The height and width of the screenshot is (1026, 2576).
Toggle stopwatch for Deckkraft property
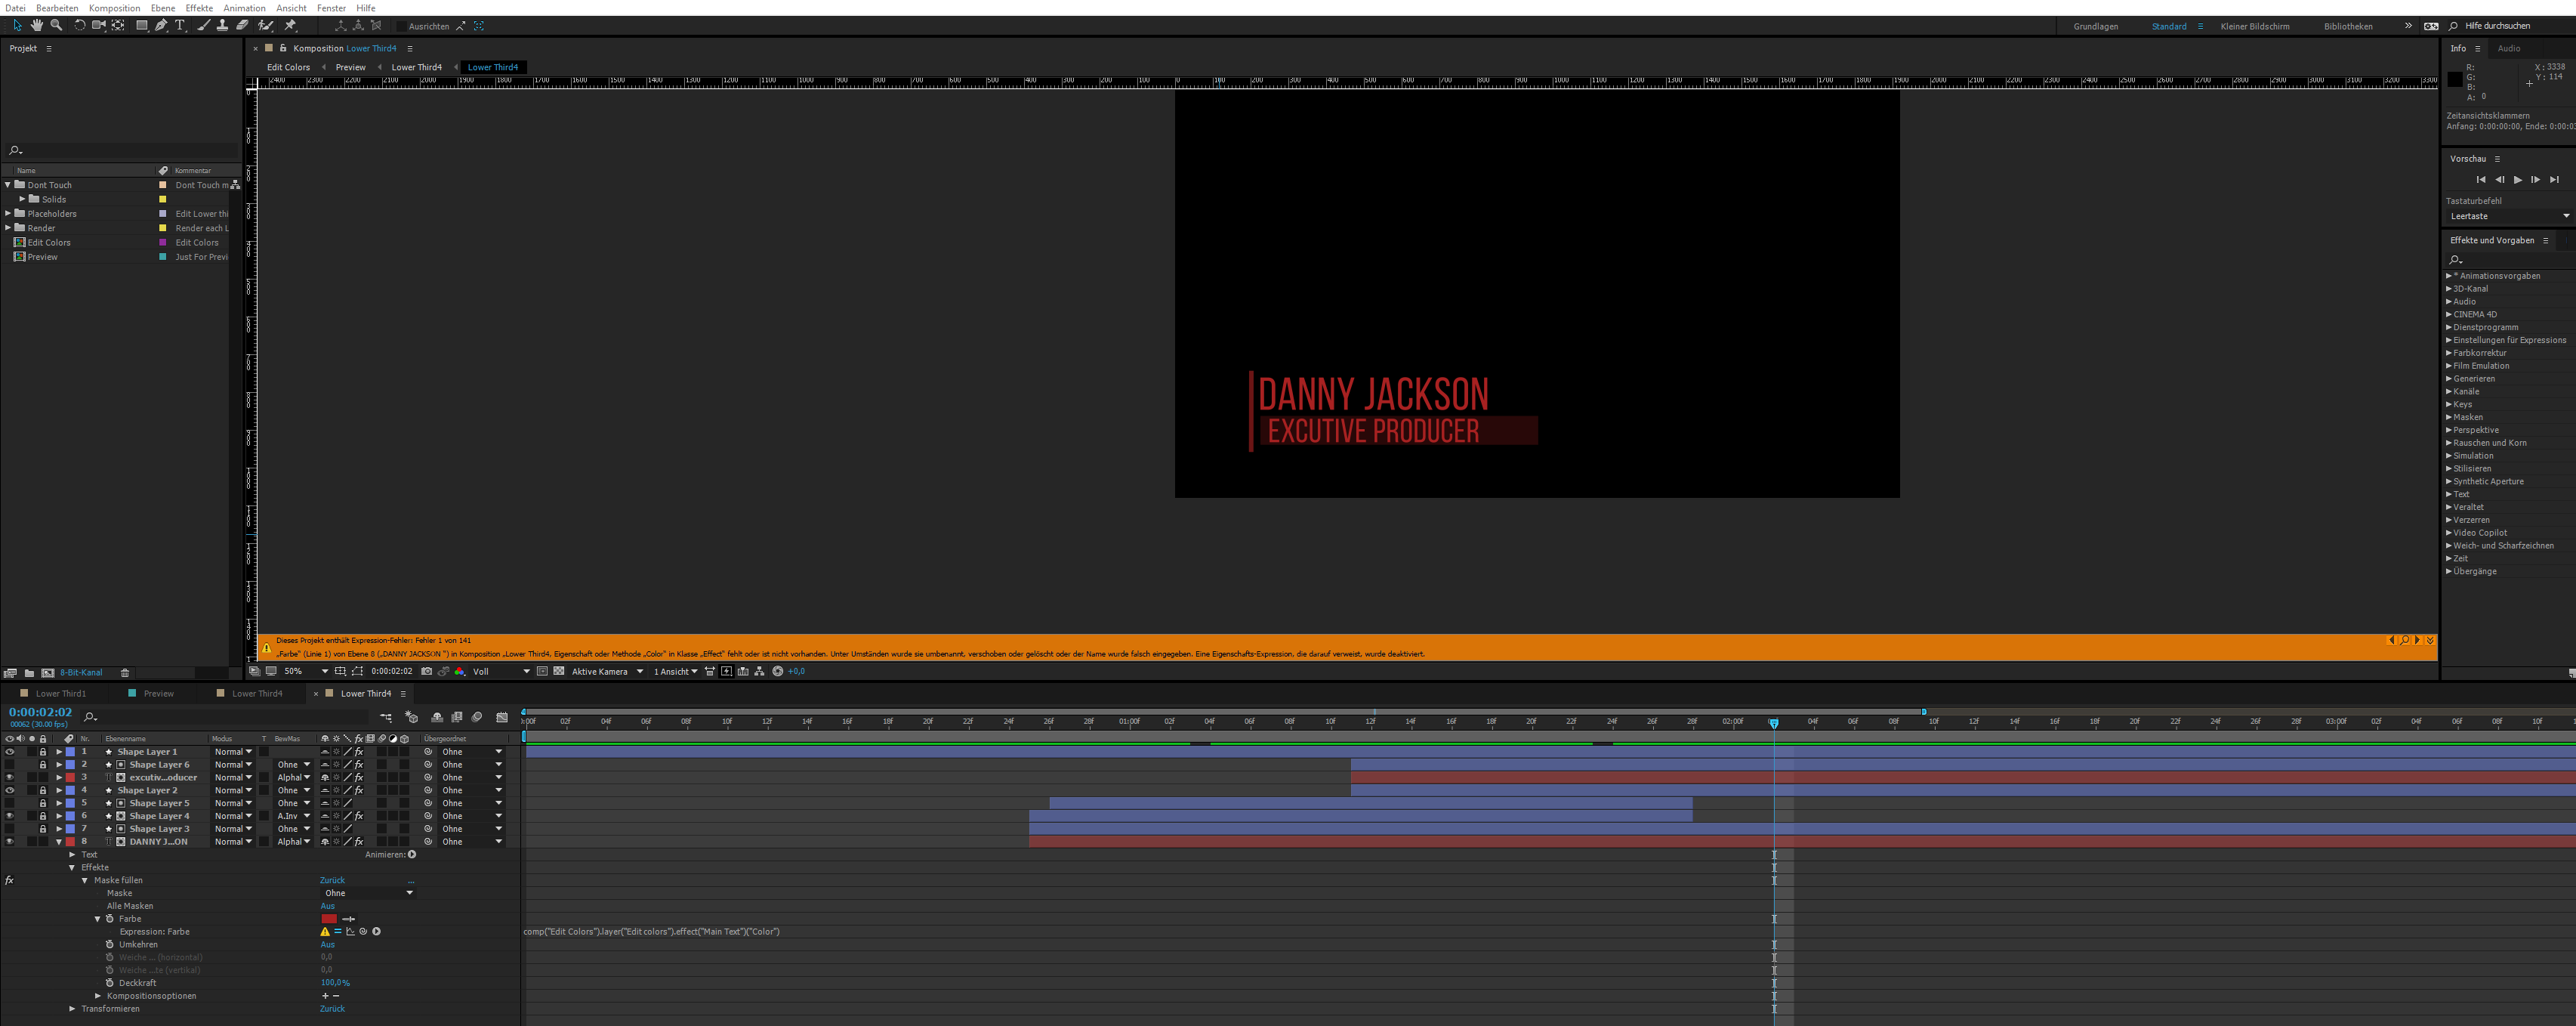(x=110, y=983)
